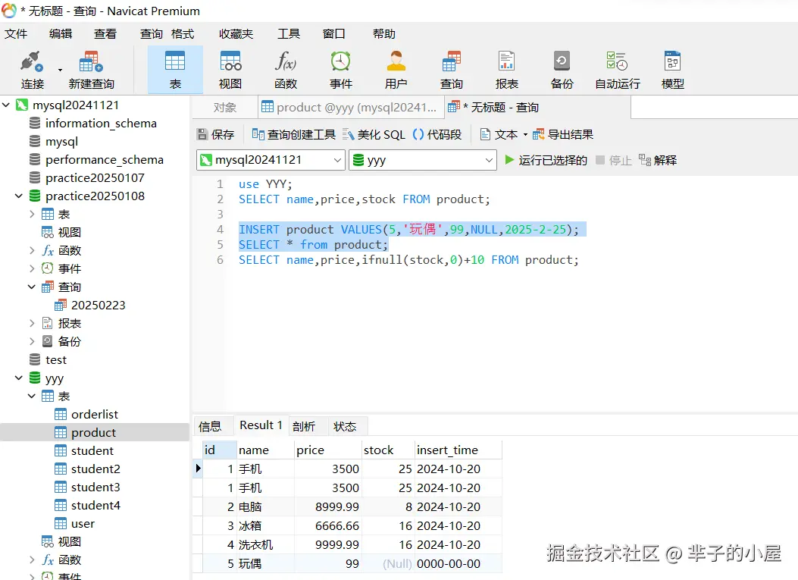This screenshot has height=580, width=798.
Task: Click the insert_time column header
Action: pos(458,450)
